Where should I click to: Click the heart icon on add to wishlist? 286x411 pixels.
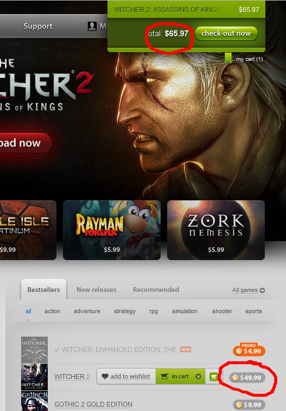105,376
